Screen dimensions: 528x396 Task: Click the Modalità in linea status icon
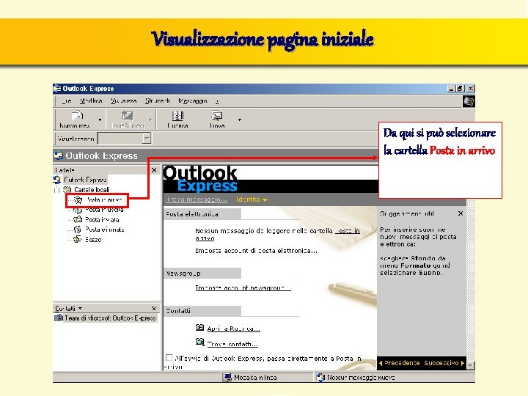pos(227,377)
